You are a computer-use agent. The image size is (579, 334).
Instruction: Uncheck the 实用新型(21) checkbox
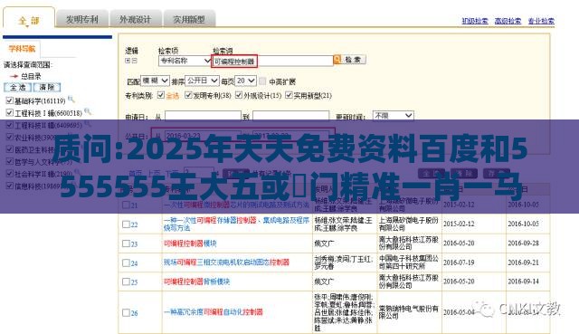point(289,95)
